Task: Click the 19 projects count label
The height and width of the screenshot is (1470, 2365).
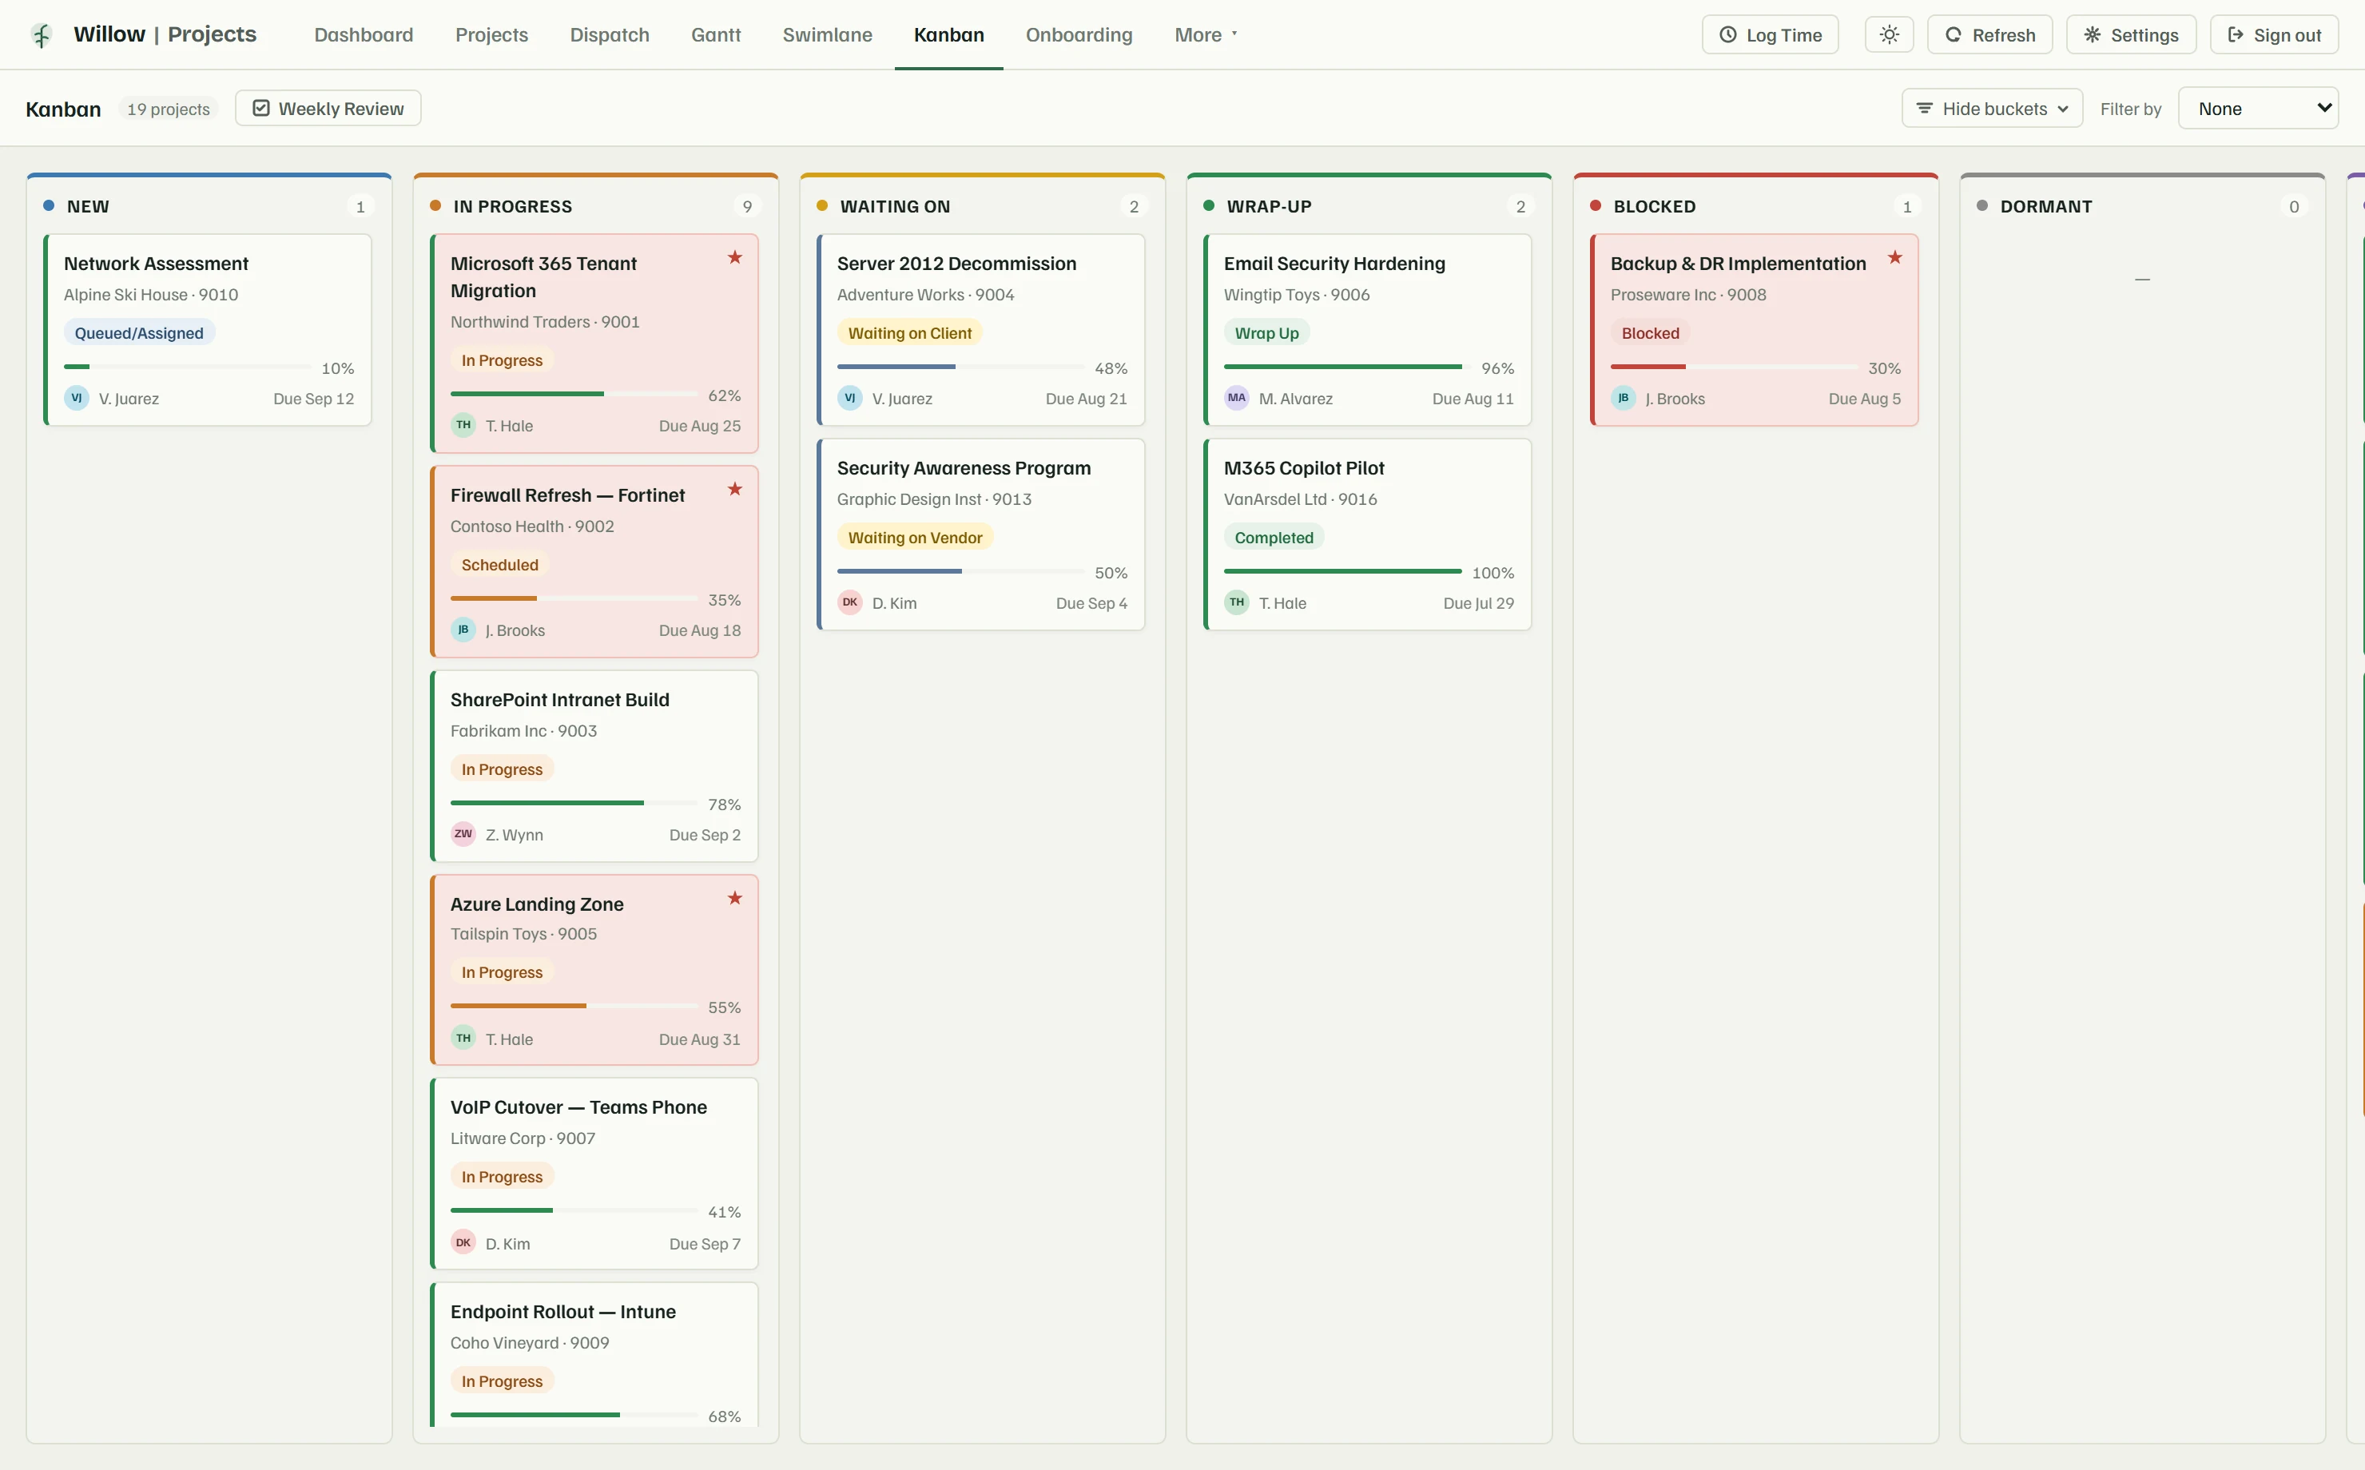Action: (168, 109)
